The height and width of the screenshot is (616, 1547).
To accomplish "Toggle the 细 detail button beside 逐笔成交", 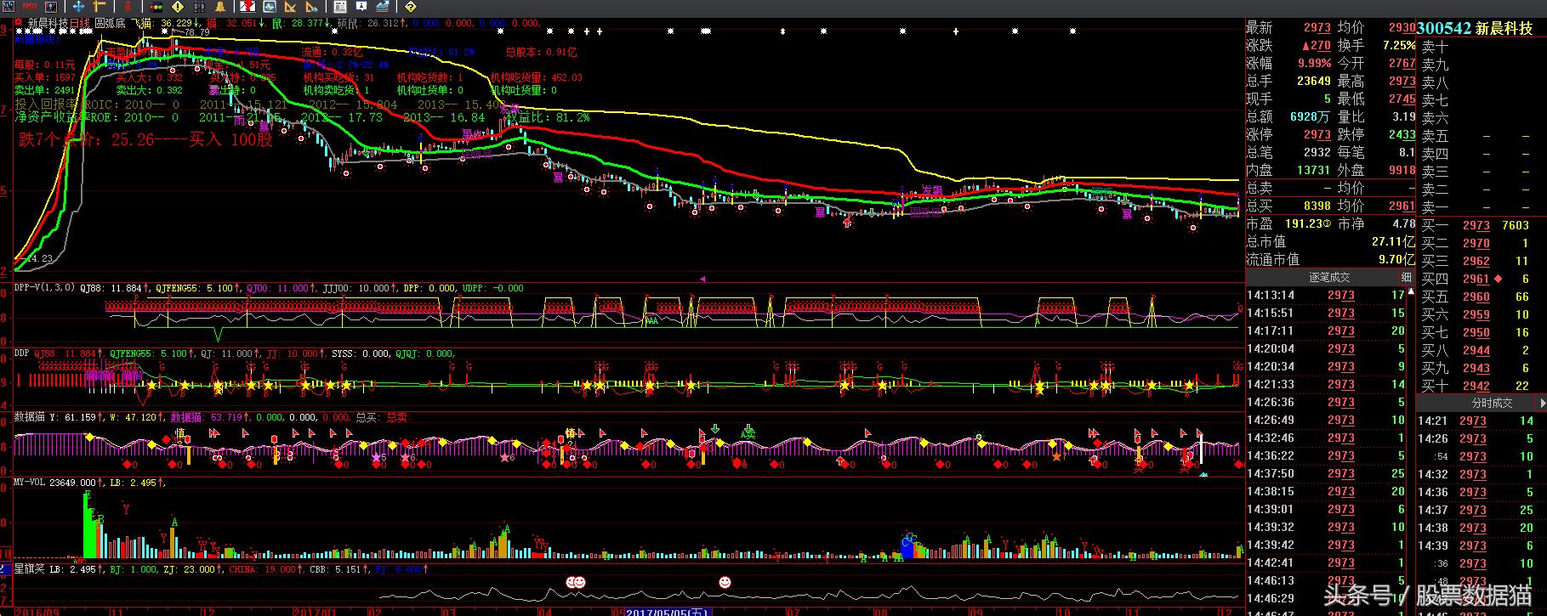I will point(1406,277).
